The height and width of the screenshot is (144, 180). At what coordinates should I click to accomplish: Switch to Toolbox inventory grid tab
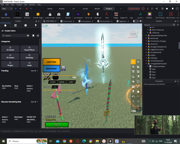coord(15,25)
